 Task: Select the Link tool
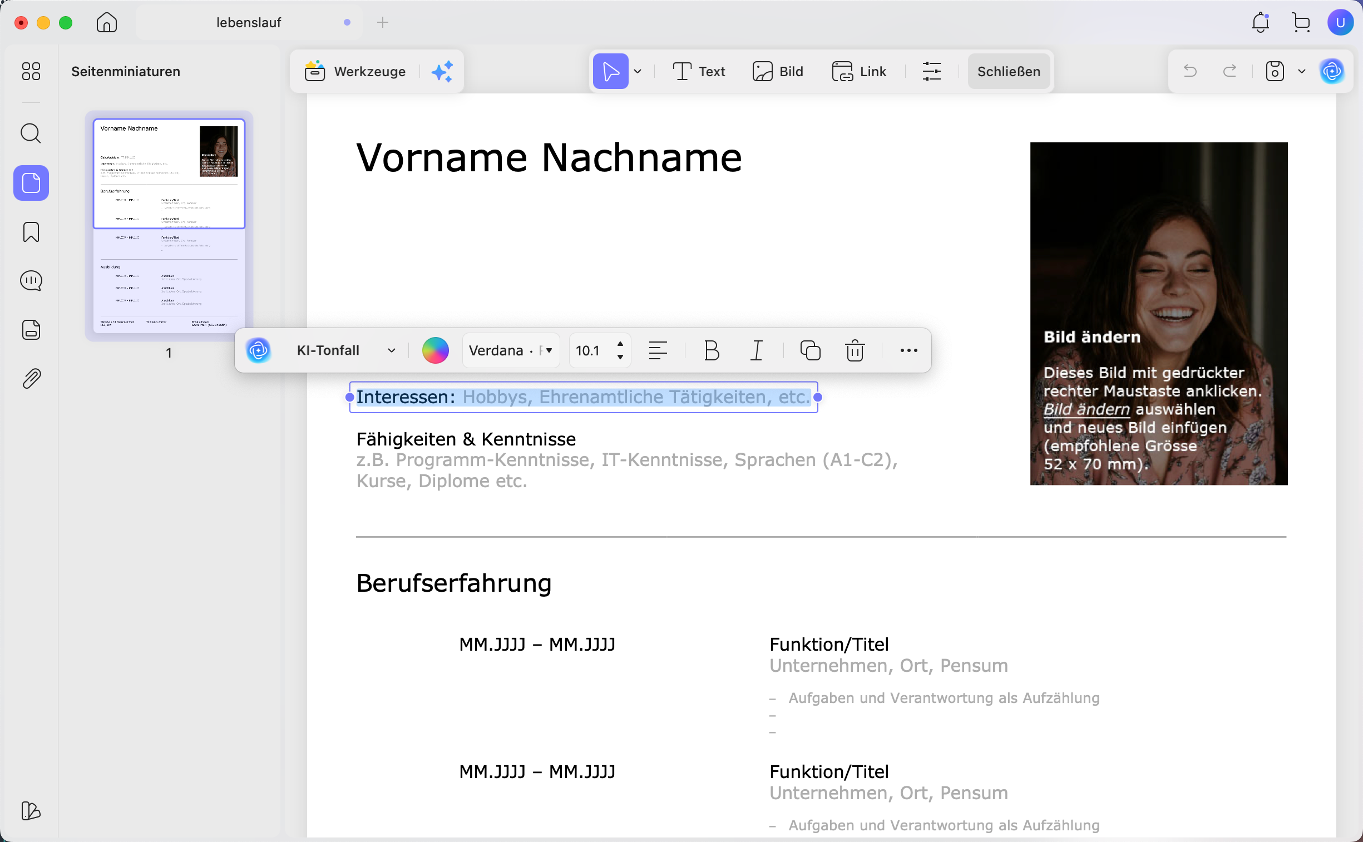(858, 71)
